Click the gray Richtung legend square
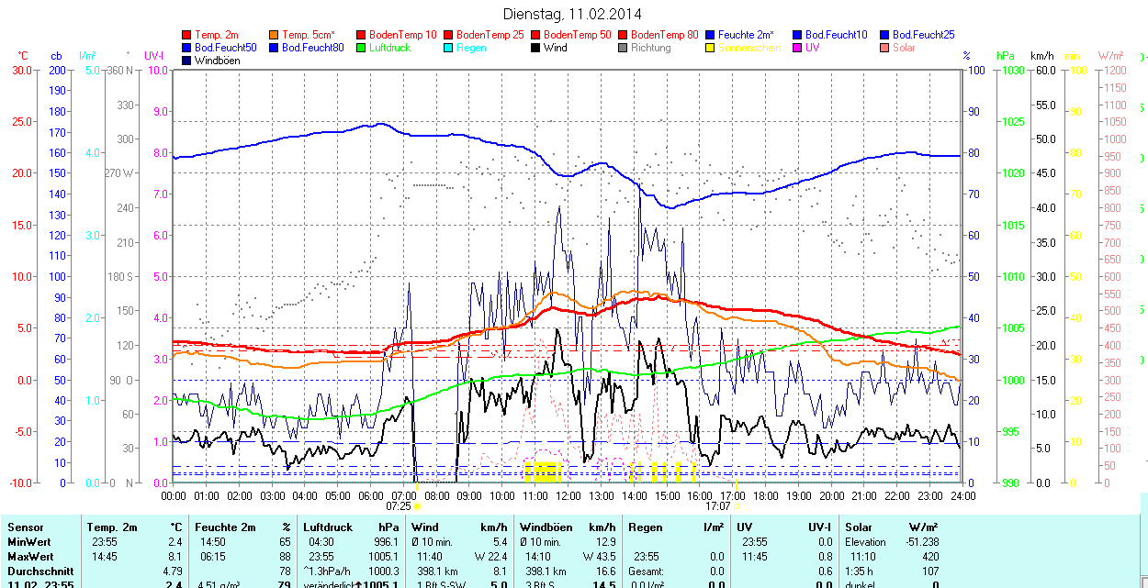Screen dimensions: 1148x588 pos(623,48)
